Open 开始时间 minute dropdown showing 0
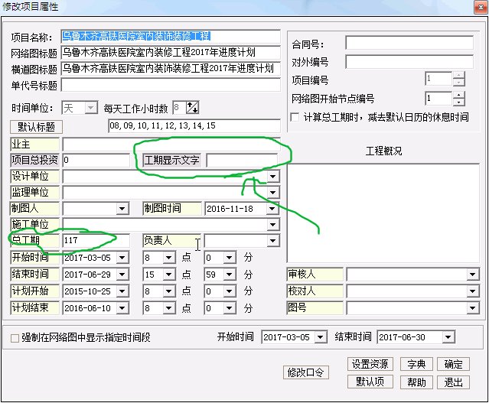 coord(230,258)
